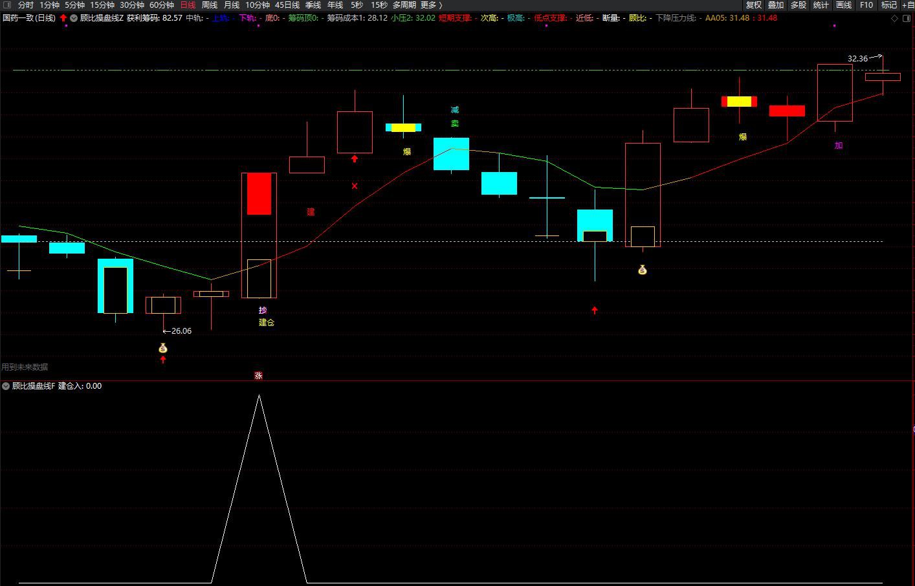Click the 建仓入: 0.00 value
915x586 pixels.
coord(80,386)
